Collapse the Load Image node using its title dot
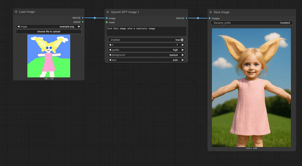Image resolution: width=302 pixels, height=166 pixels. pyautogui.click(x=16, y=12)
